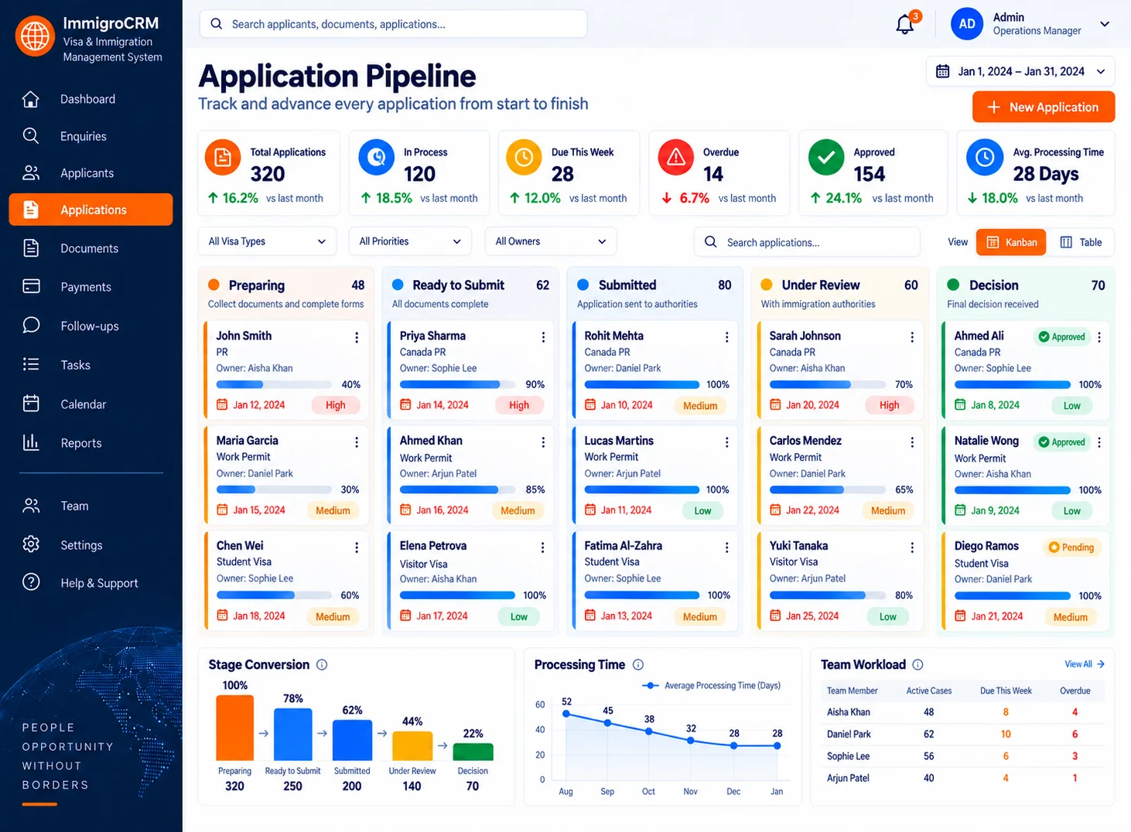1131x832 pixels.
Task: Open the All Visa Types dropdown
Action: click(267, 241)
